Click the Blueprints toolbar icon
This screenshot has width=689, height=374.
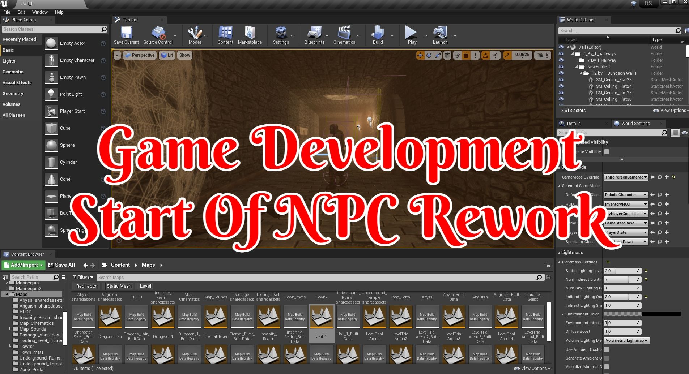[x=314, y=34]
